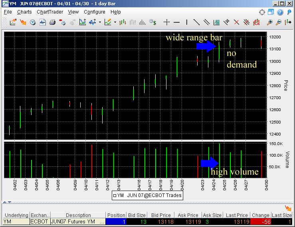Click the chart edit pencil icon
The image size is (295, 227).
click(x=108, y=22)
